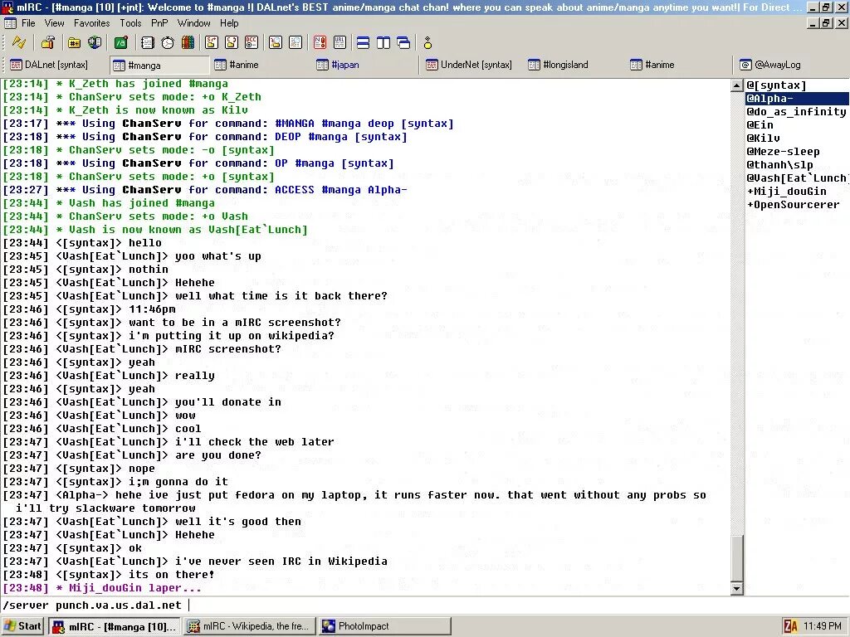
Task: Click chat scrollbar down arrow
Action: [x=736, y=588]
